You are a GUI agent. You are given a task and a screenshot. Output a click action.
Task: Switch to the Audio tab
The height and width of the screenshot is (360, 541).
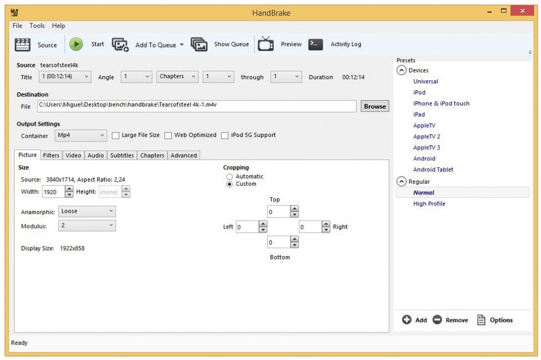[96, 156]
